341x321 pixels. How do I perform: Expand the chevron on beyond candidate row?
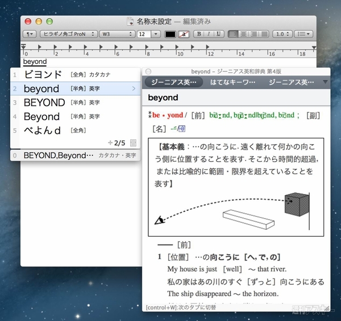134,88
